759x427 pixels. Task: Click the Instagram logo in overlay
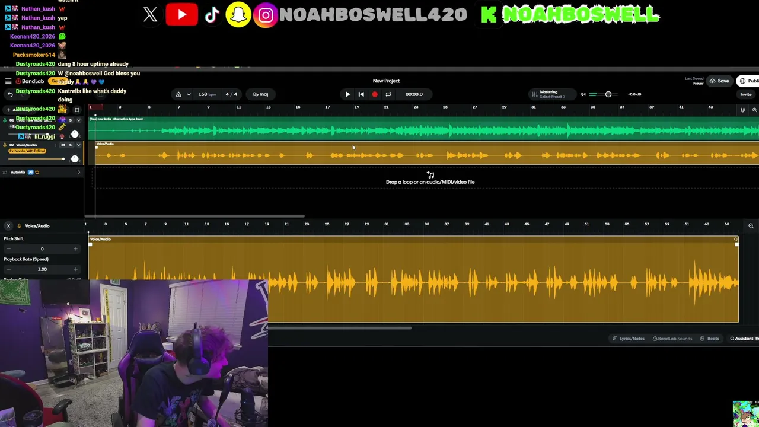(x=266, y=15)
